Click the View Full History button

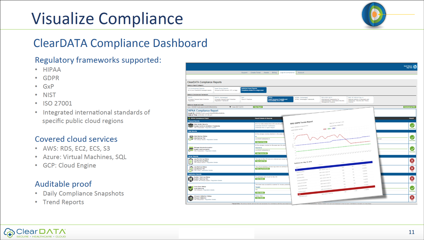tap(261, 142)
